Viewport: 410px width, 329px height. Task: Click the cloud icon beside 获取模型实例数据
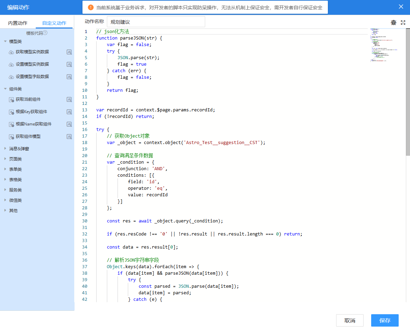11,52
